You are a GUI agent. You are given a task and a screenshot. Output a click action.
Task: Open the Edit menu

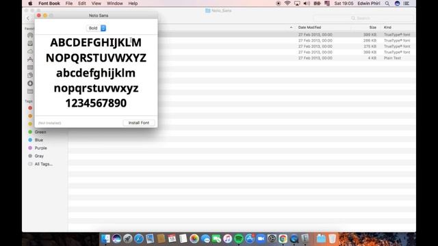click(x=82, y=3)
